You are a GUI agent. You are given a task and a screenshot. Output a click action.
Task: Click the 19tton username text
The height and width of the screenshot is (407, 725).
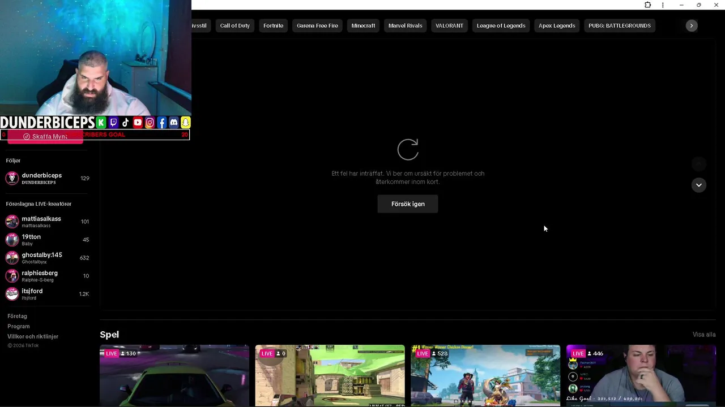[x=31, y=237]
